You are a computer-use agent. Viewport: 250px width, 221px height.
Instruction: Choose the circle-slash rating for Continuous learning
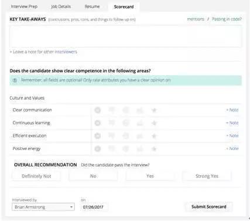(98, 123)
